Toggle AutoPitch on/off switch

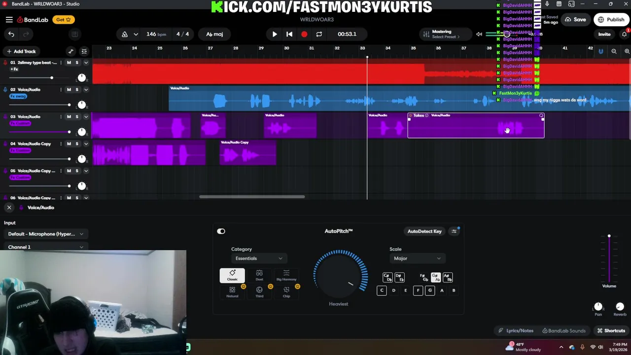click(221, 231)
